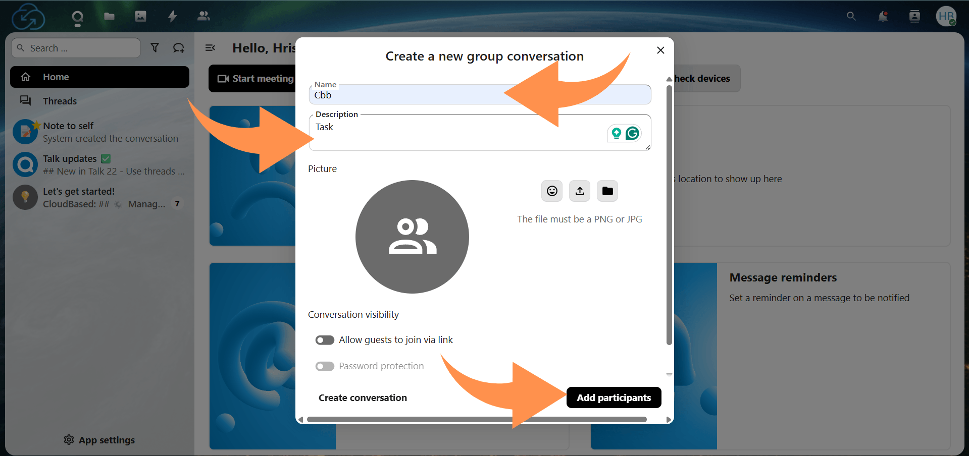This screenshot has height=456, width=969.
Task: Toggle the Password protection switch
Action: point(325,366)
